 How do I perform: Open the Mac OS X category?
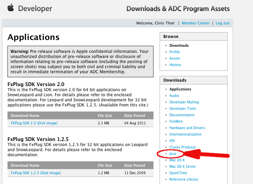177,160
